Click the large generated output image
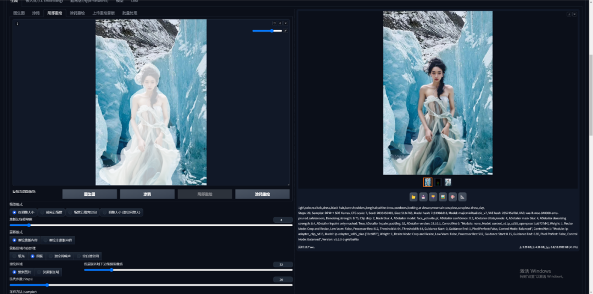The height and width of the screenshot is (294, 593). 438,93
